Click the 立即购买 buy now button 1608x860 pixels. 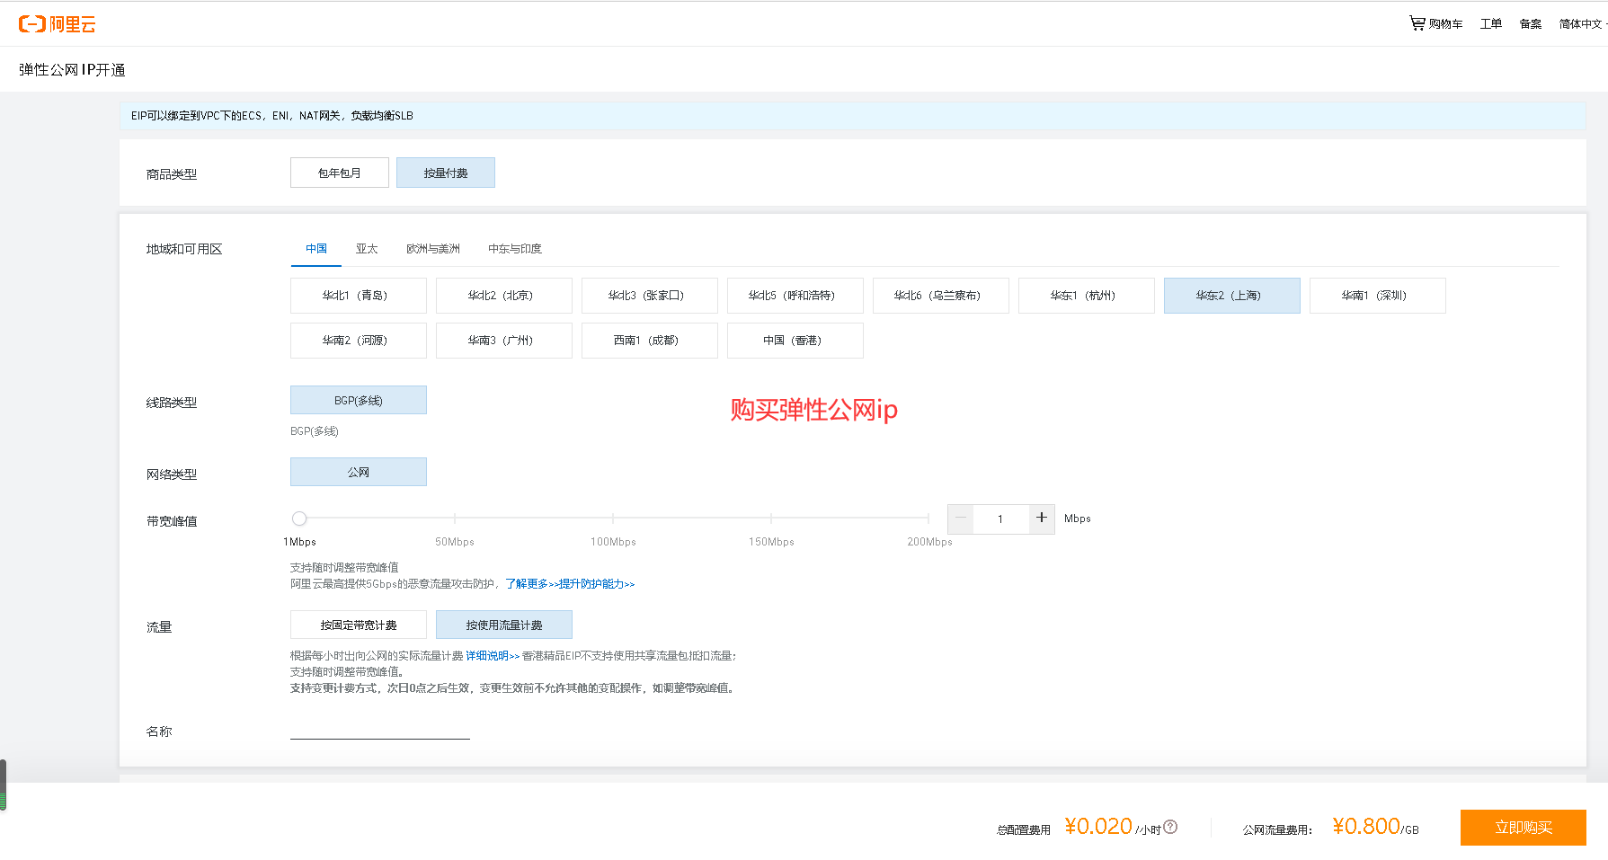click(x=1524, y=828)
